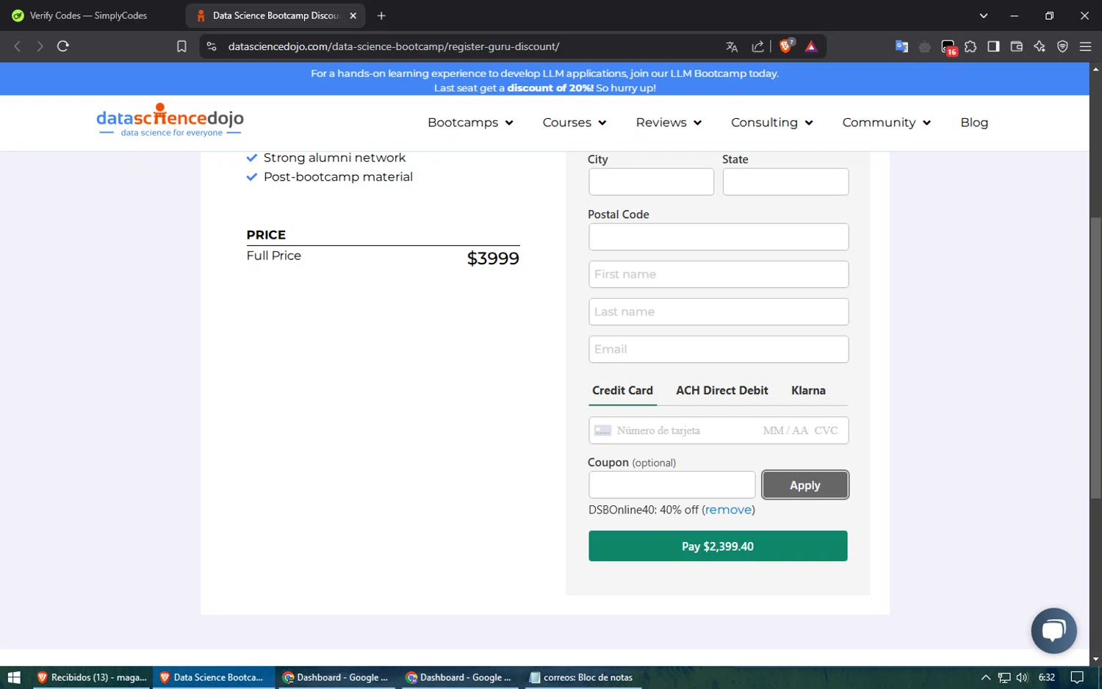Click the browser address bar URL

tap(394, 46)
